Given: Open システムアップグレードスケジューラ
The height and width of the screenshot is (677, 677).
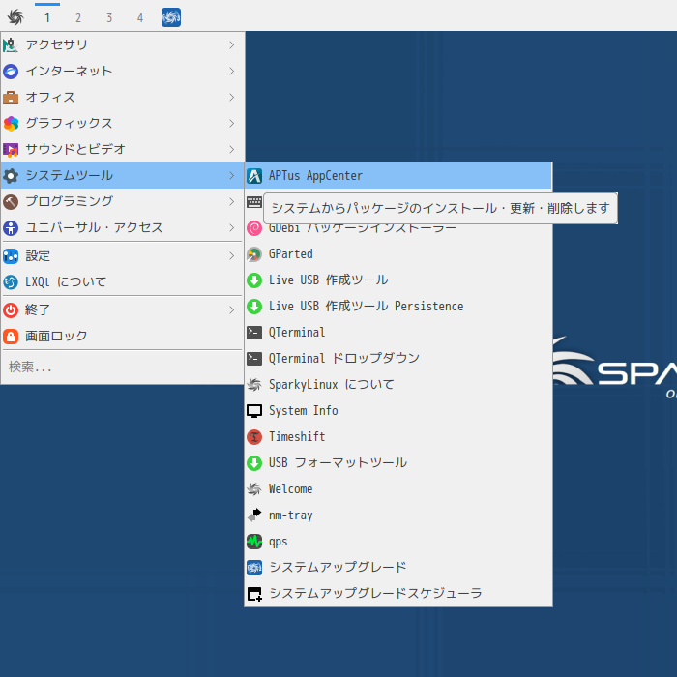Looking at the screenshot, I should (398, 594).
